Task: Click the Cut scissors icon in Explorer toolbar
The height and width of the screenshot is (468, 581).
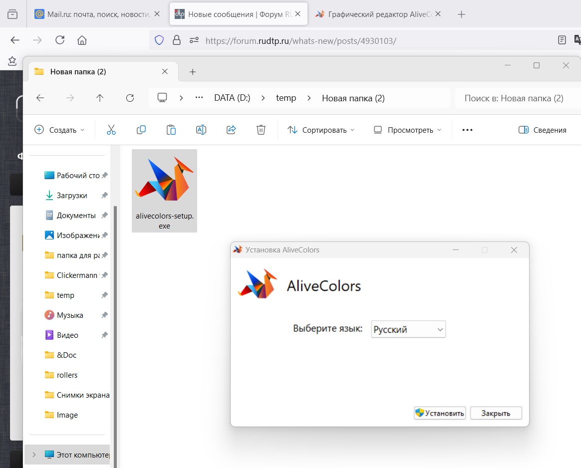Action: [111, 130]
